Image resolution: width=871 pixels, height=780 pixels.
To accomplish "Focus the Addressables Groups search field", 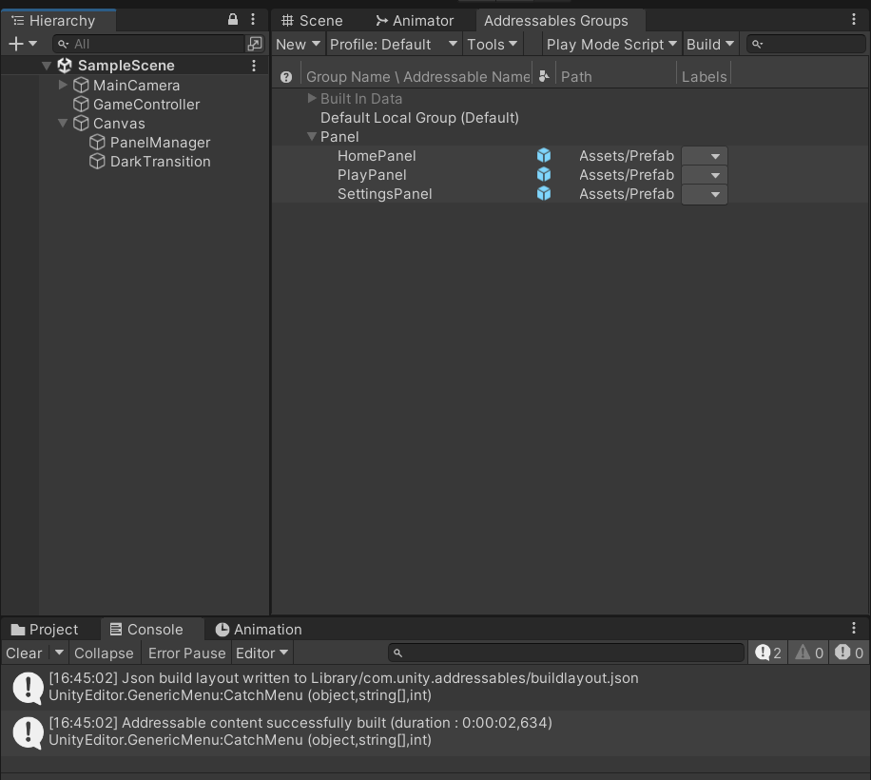I will point(806,44).
